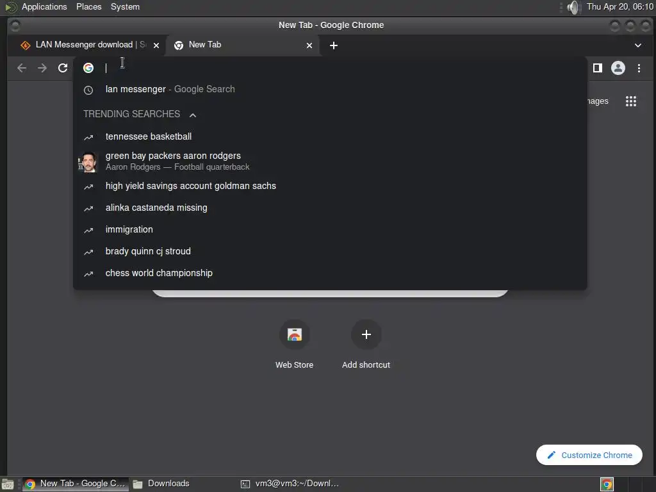This screenshot has width=656, height=492.
Task: Open the Applications menu
Action: (x=44, y=6)
